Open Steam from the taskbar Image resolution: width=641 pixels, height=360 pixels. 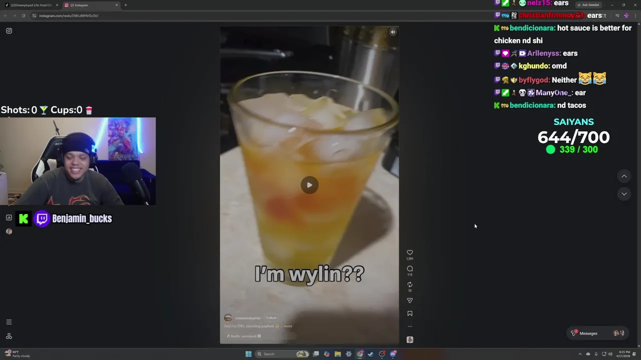[x=371, y=354]
